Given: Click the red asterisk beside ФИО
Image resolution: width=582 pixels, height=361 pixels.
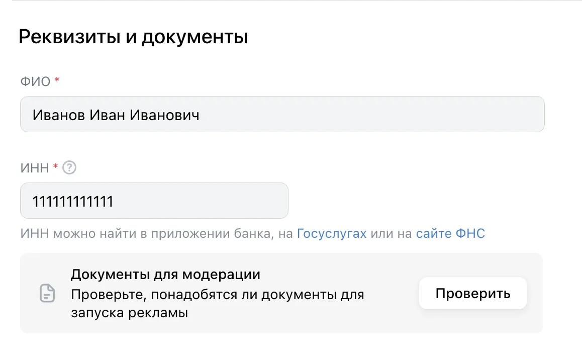Looking at the screenshot, I should 57,79.
